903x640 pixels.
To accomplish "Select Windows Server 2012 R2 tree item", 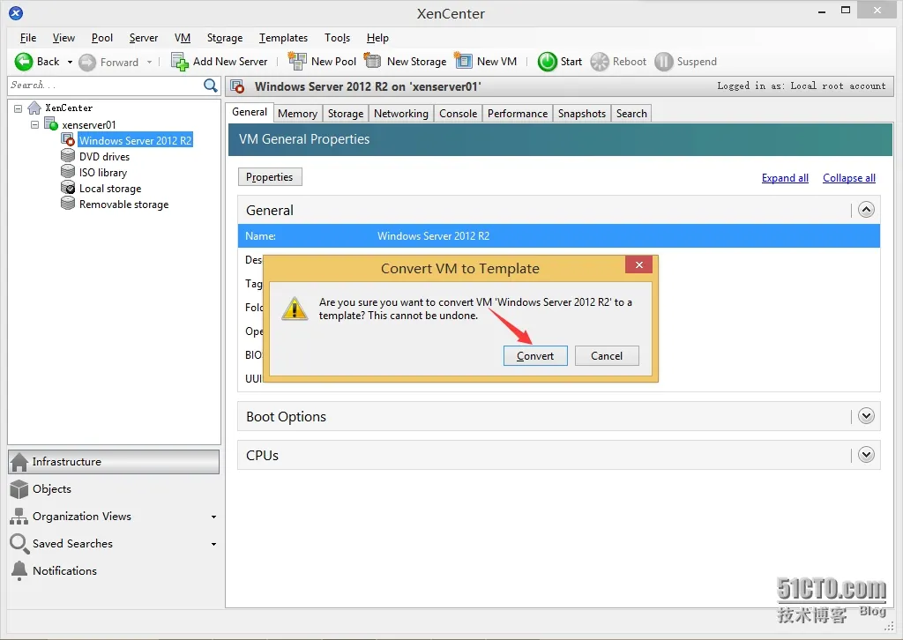I will coord(135,140).
